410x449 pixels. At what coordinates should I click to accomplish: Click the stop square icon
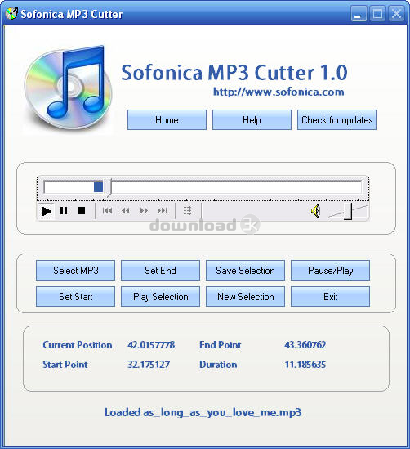coord(82,211)
